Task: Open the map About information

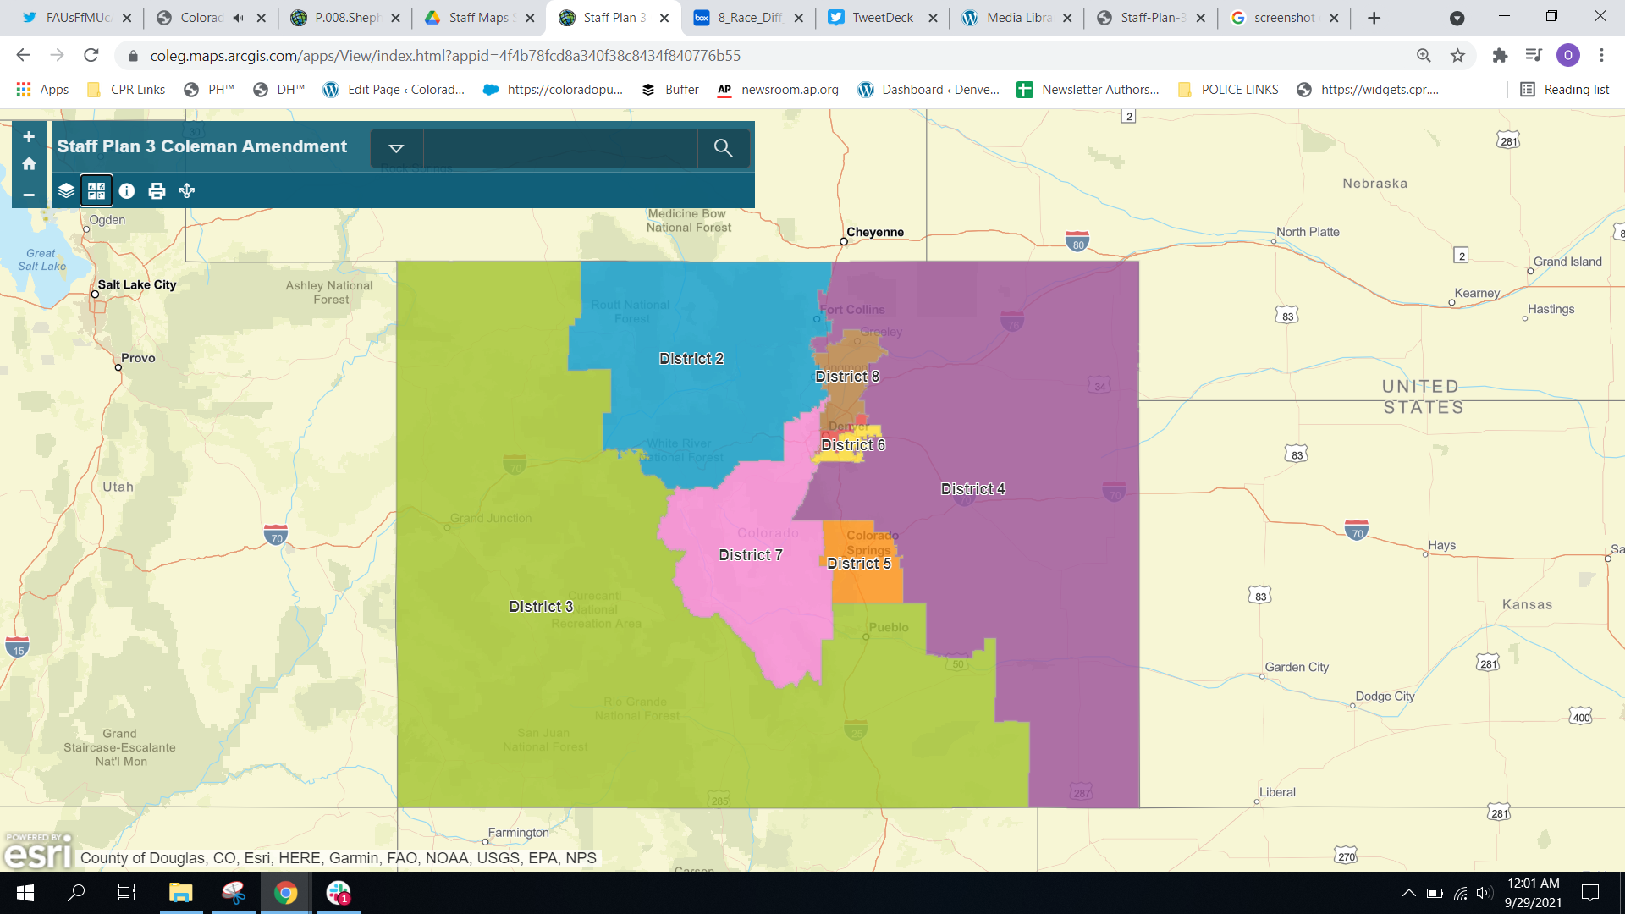Action: point(127,190)
